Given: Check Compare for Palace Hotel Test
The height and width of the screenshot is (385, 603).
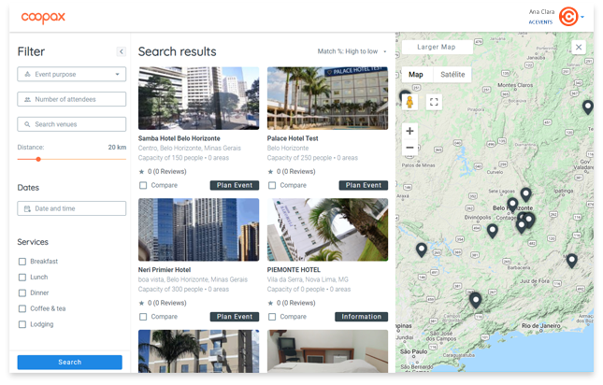Looking at the screenshot, I should click(x=272, y=185).
